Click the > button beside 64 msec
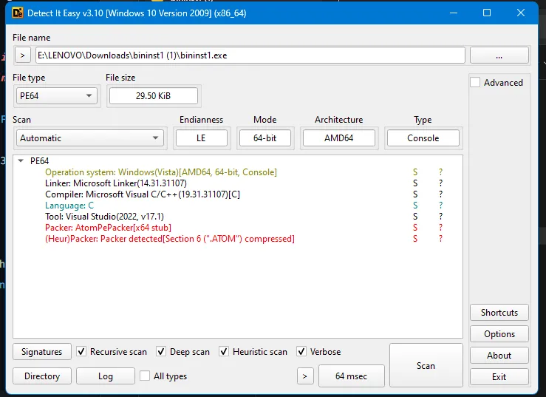This screenshot has height=397, width=546. (305, 376)
